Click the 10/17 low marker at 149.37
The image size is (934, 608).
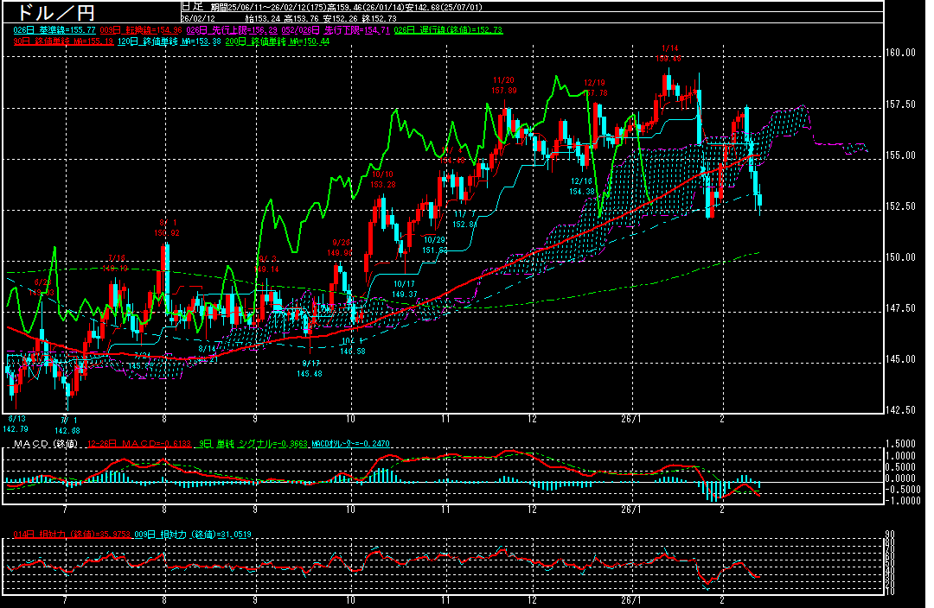pyautogui.click(x=405, y=289)
